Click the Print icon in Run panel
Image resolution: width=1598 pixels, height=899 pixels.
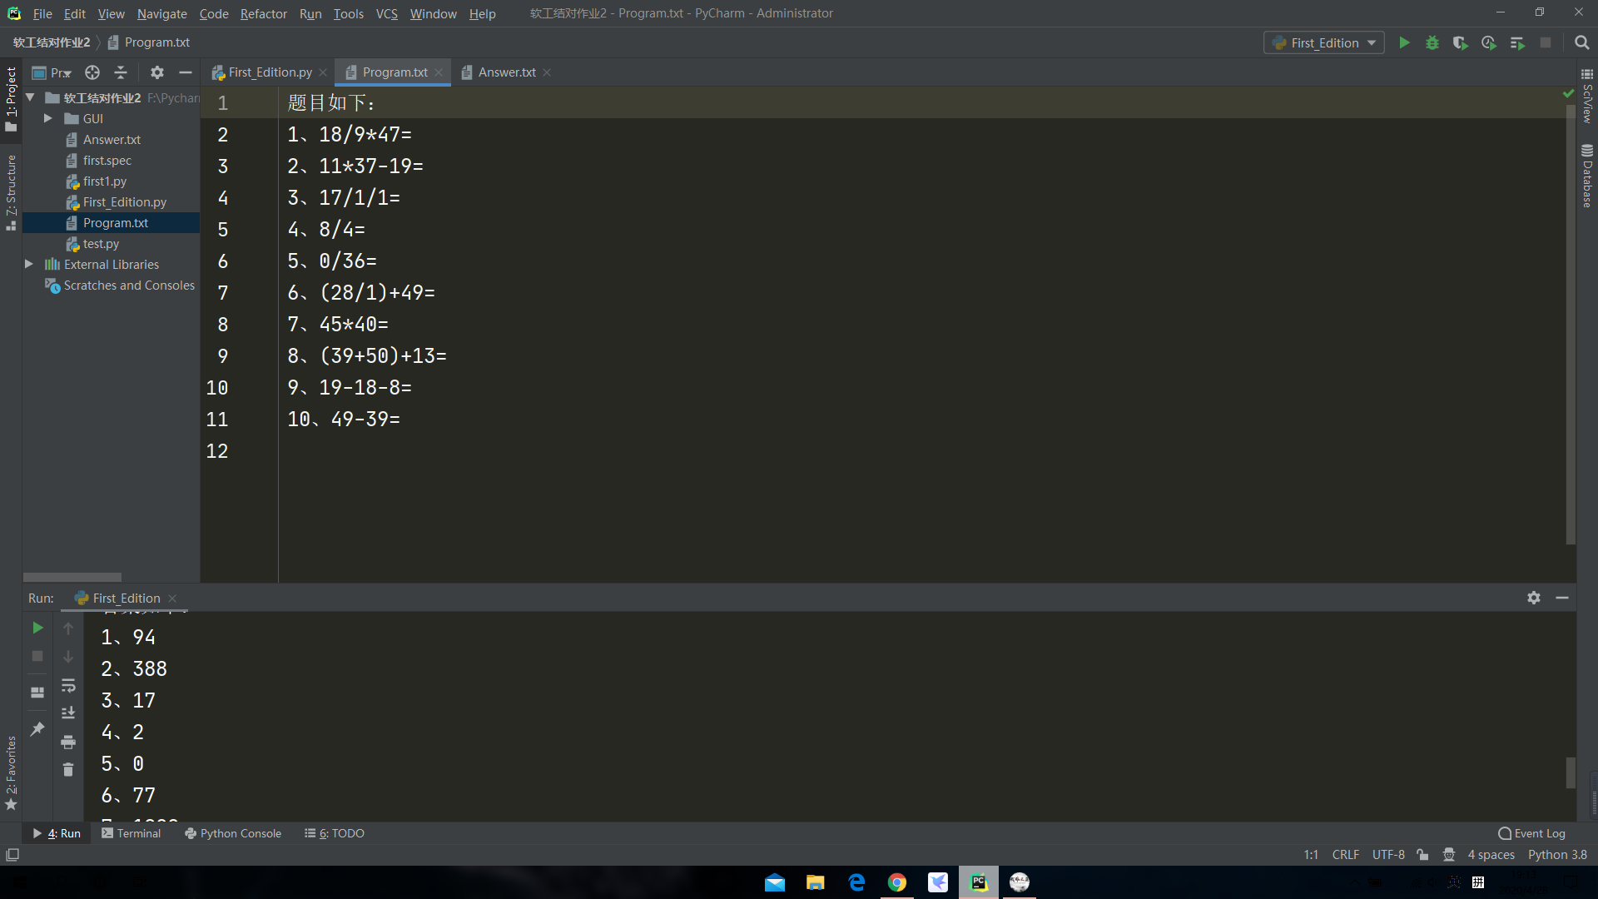68,742
